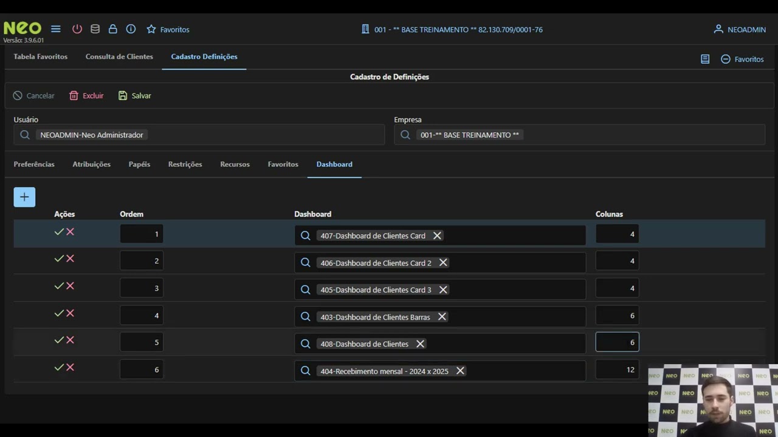This screenshot has width=778, height=437.
Task: Delete row 2 with red X
Action: click(71, 259)
